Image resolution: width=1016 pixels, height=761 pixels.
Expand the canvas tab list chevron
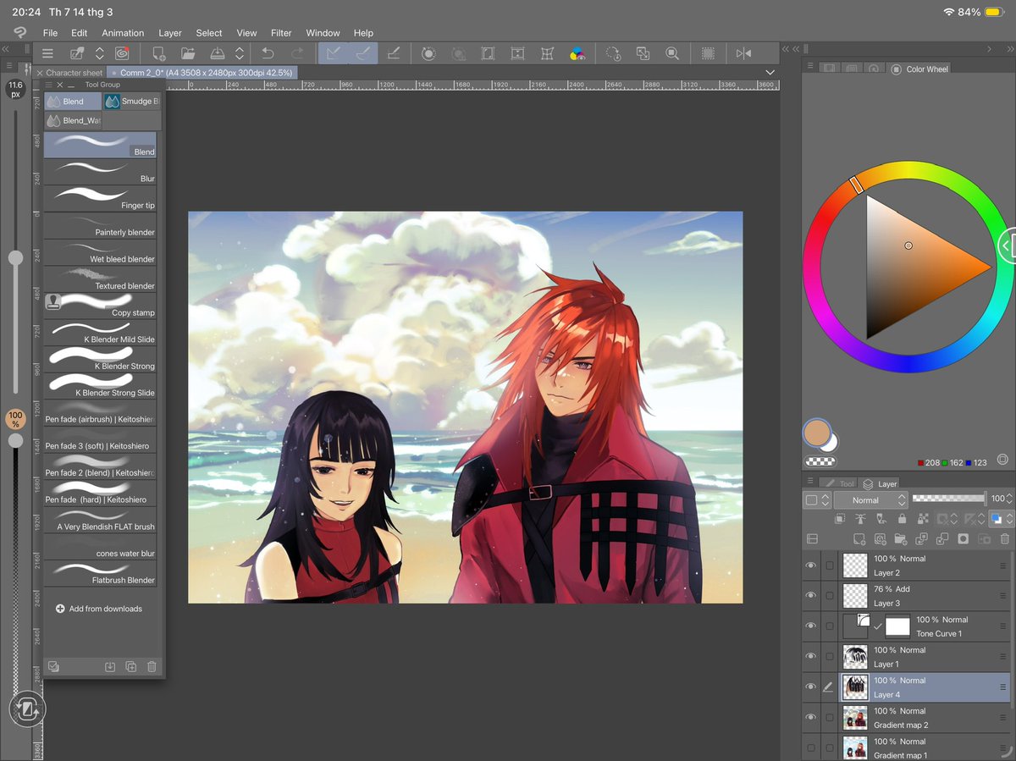[770, 73]
